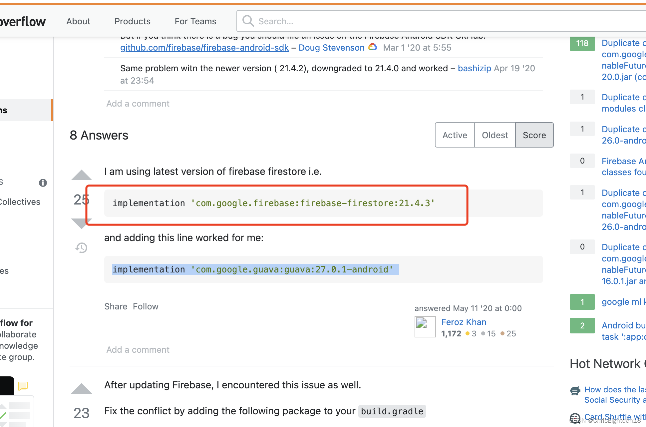Click the yellow chat bubble icon
The height and width of the screenshot is (427, 646).
(23, 386)
